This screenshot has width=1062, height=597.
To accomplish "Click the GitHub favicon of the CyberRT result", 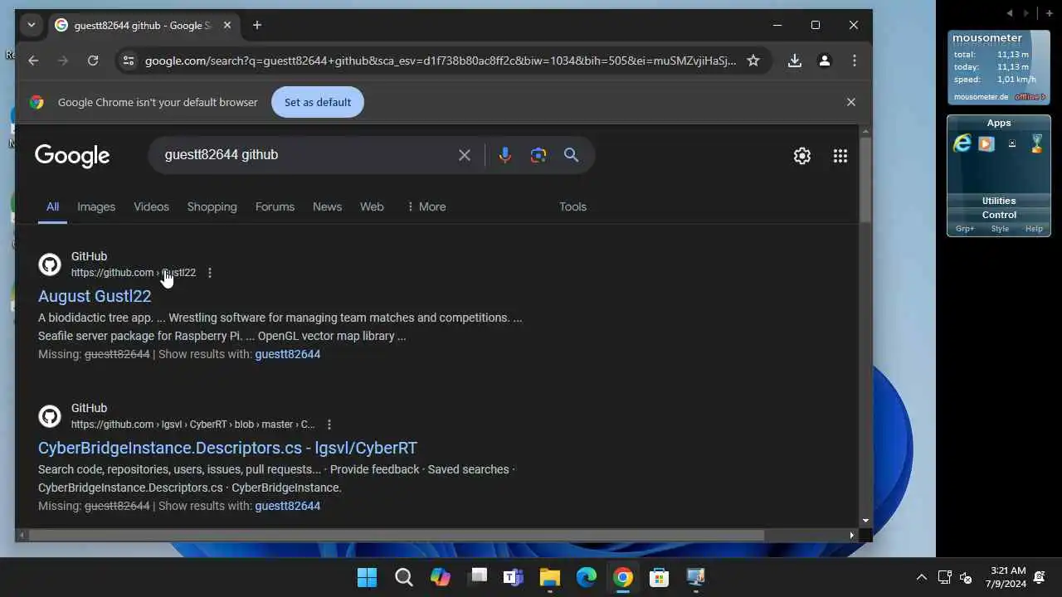I will pyautogui.click(x=50, y=416).
